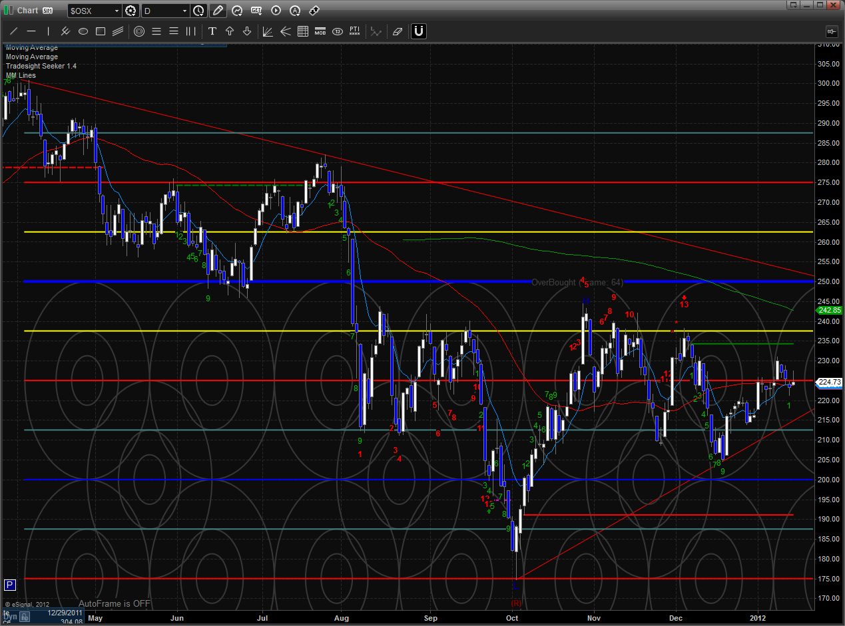Open the symbol settings gear menu
The image size is (845, 626).
pos(131,11)
